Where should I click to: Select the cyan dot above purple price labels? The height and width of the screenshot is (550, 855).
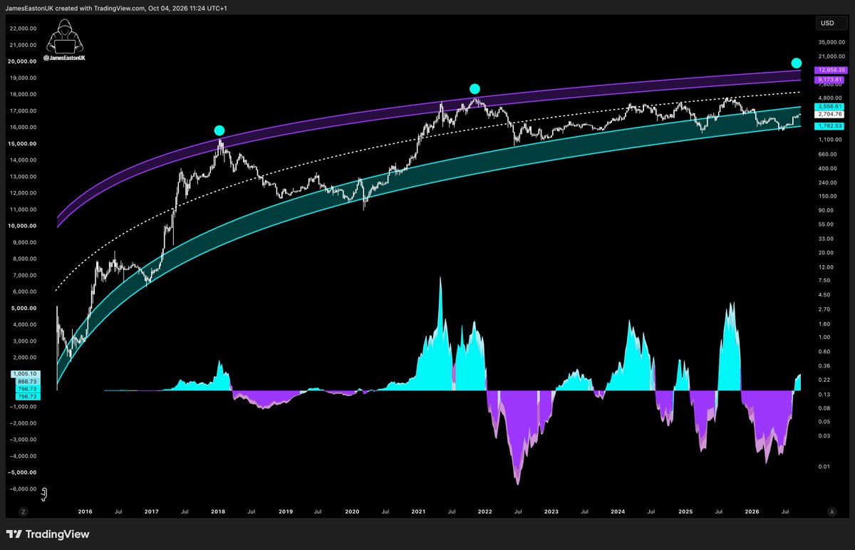(x=797, y=63)
